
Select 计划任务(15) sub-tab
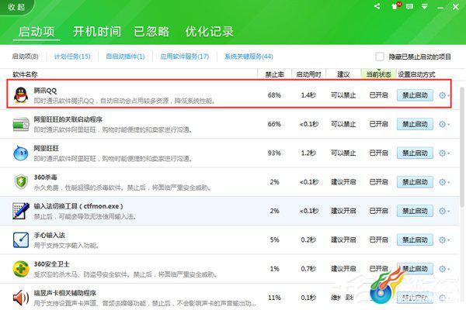pos(72,57)
